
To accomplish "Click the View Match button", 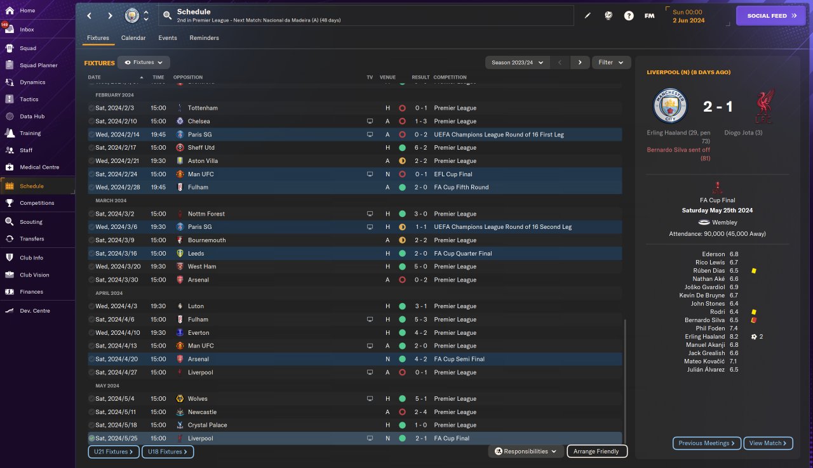I will (x=767, y=443).
